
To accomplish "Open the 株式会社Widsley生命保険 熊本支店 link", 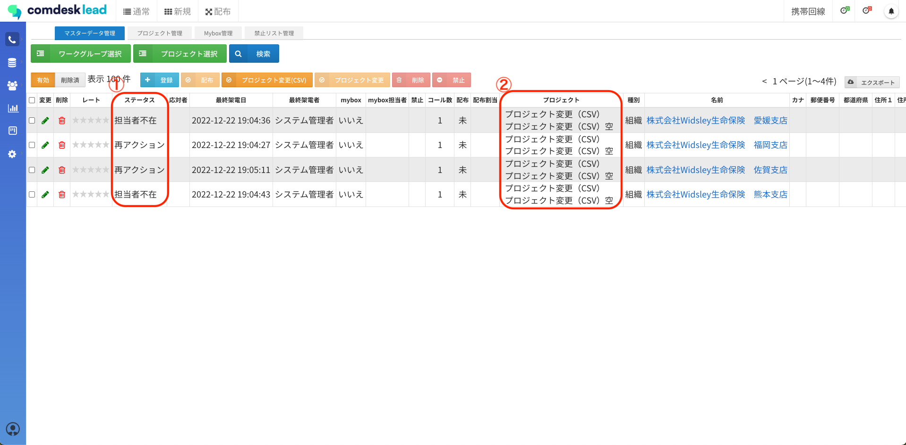I will 717,194.
